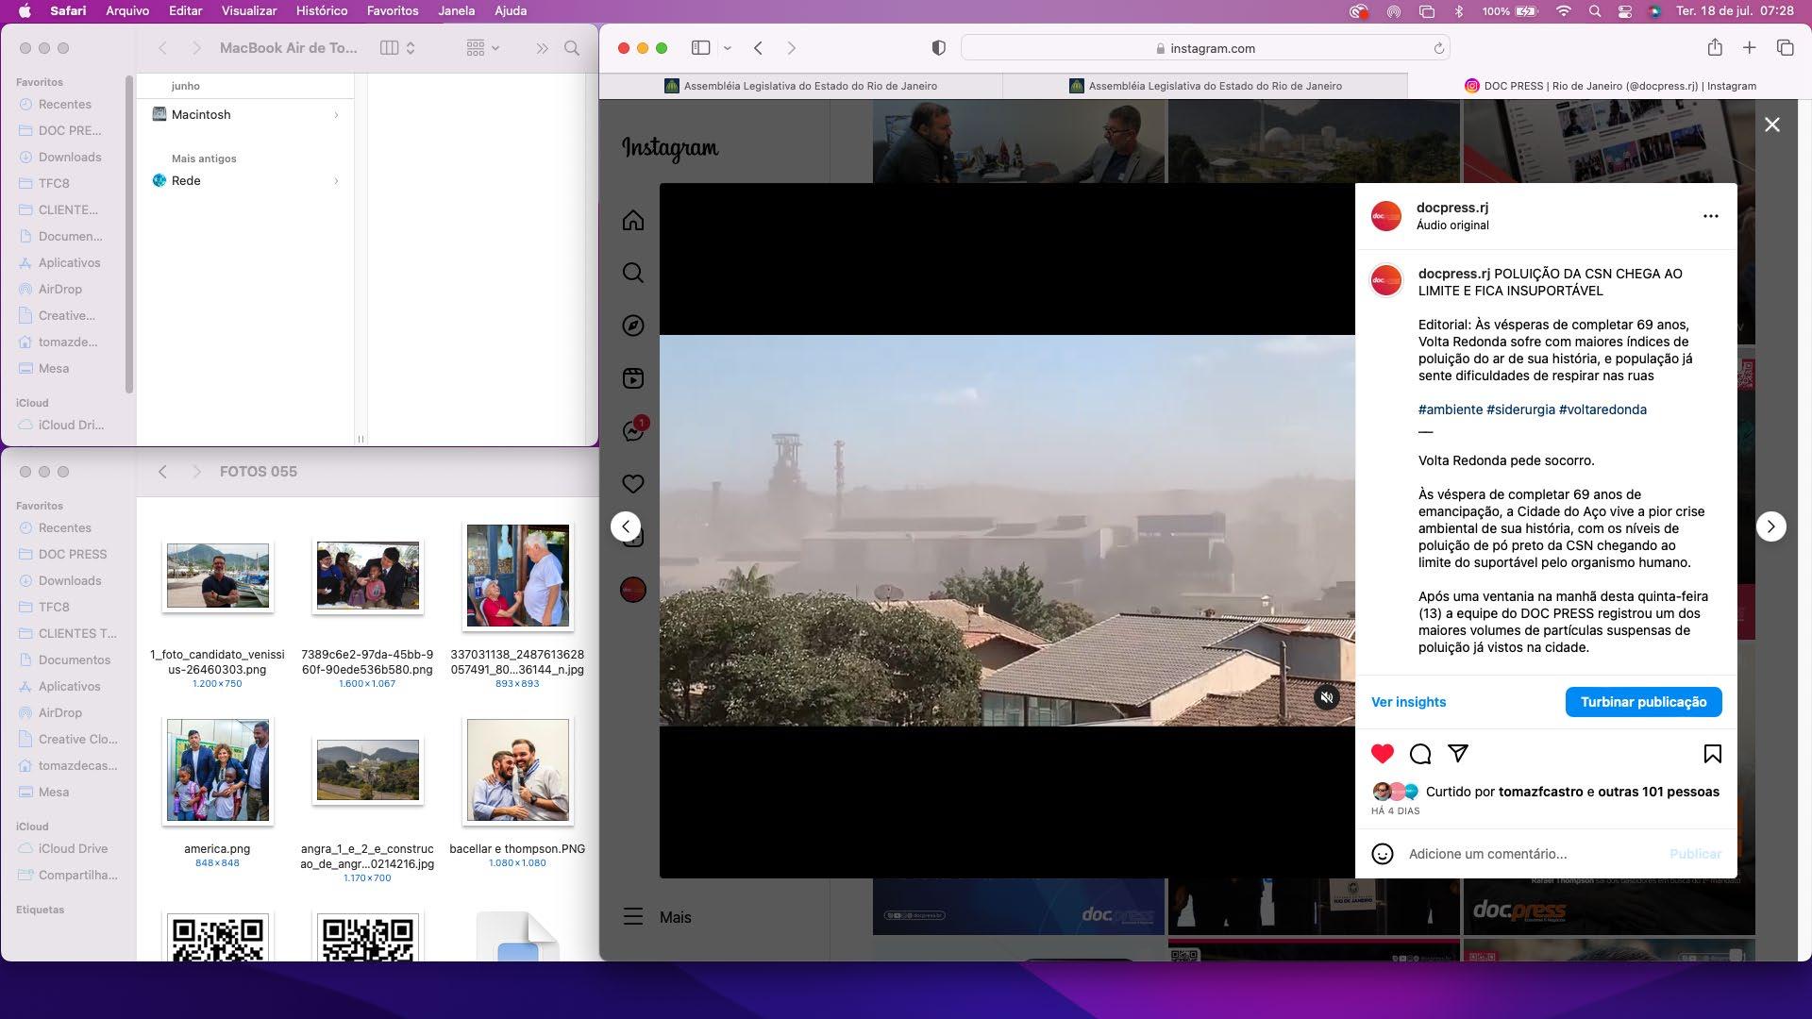
Task: Unmute the video with speaker icon
Action: [x=1327, y=697]
